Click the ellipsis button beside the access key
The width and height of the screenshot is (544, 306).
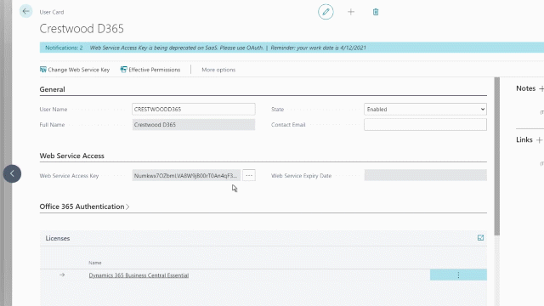coord(249,175)
